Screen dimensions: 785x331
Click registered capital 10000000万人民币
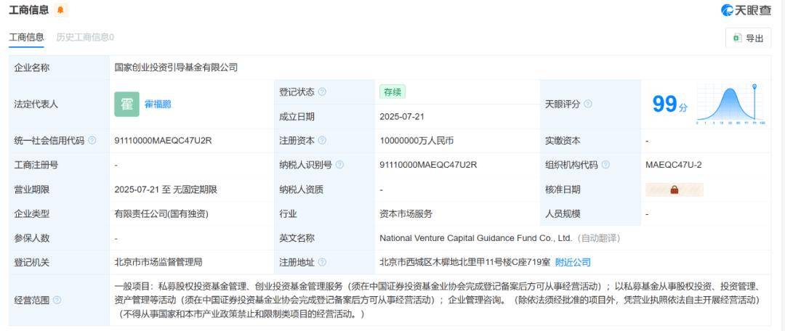pyautogui.click(x=416, y=141)
